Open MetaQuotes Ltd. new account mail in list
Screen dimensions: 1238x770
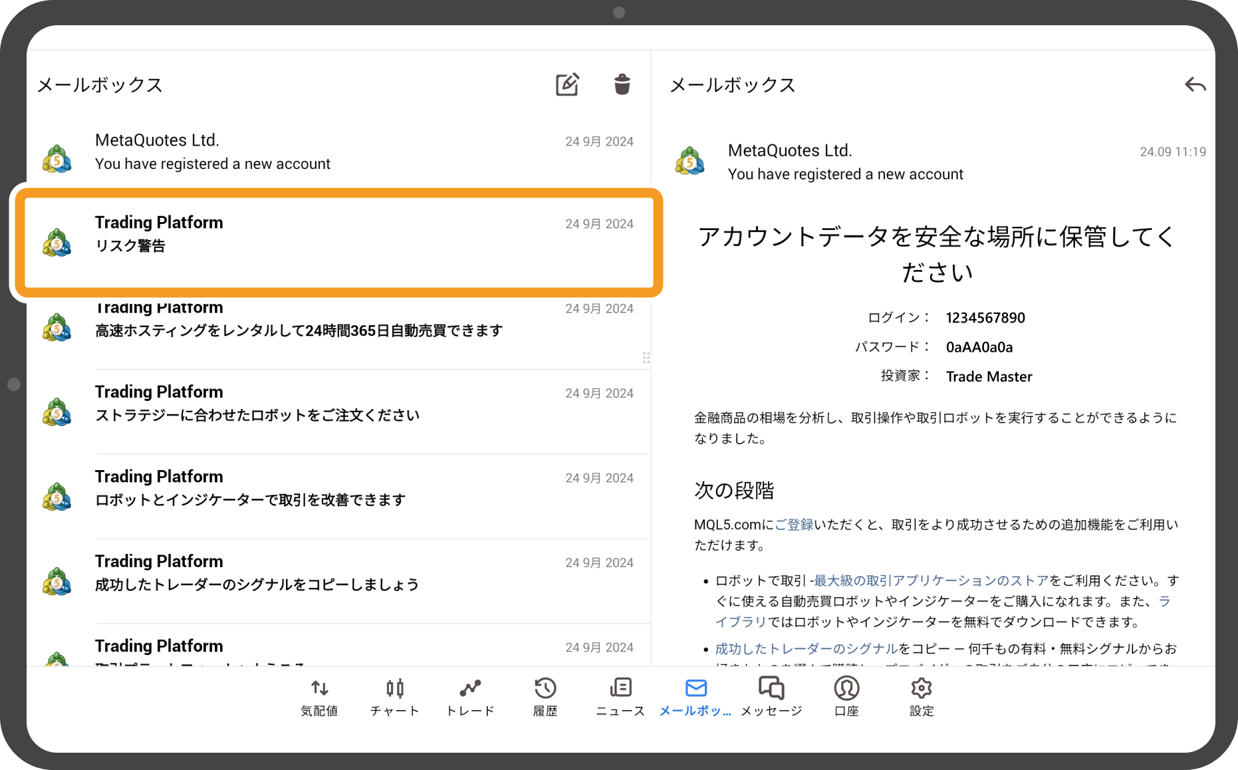click(x=338, y=152)
